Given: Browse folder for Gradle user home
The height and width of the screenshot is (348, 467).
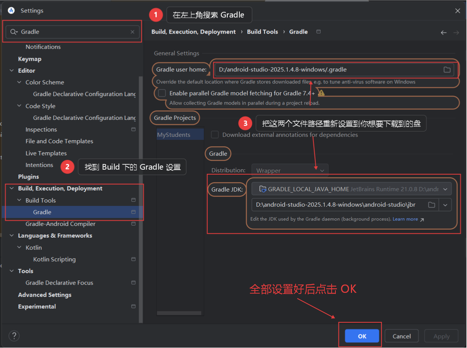Looking at the screenshot, I should (x=447, y=70).
